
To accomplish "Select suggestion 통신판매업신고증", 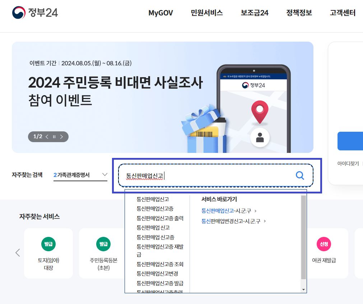I will pyautogui.click(x=155, y=209).
